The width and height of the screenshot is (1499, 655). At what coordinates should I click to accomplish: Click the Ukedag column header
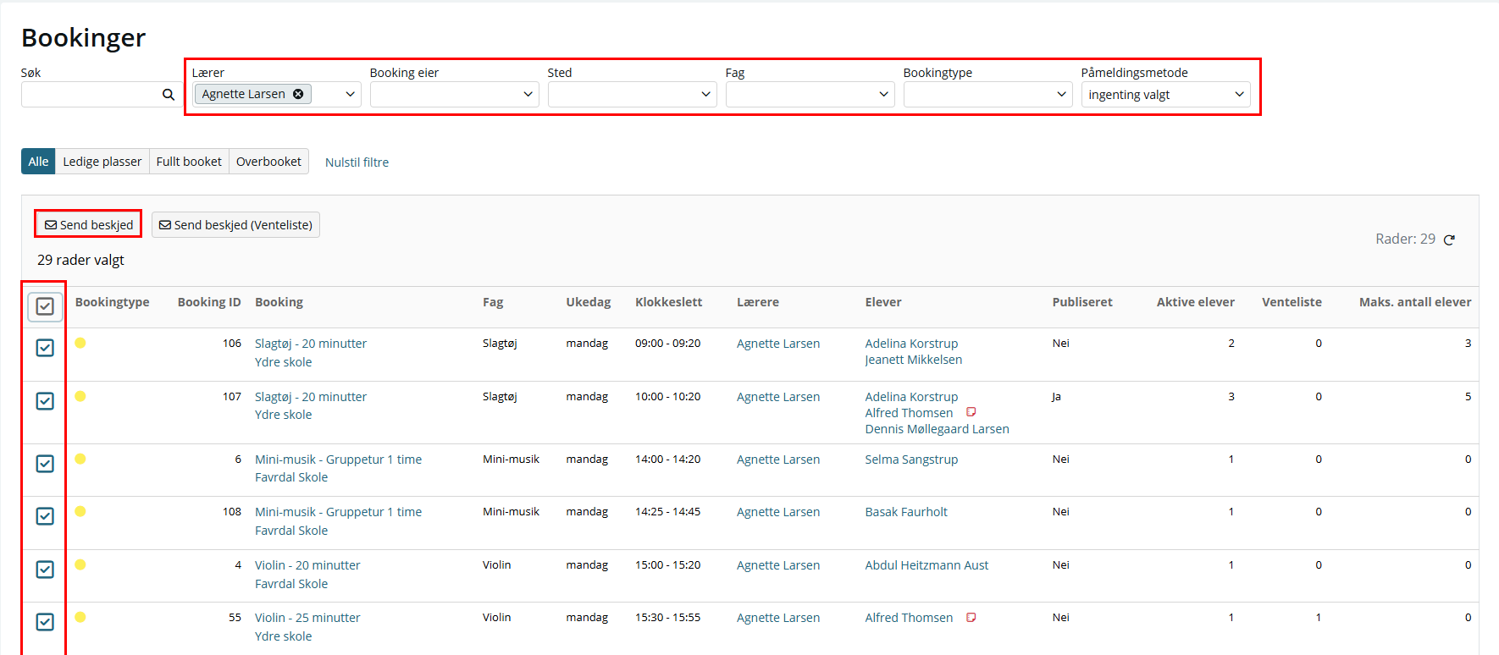589,302
